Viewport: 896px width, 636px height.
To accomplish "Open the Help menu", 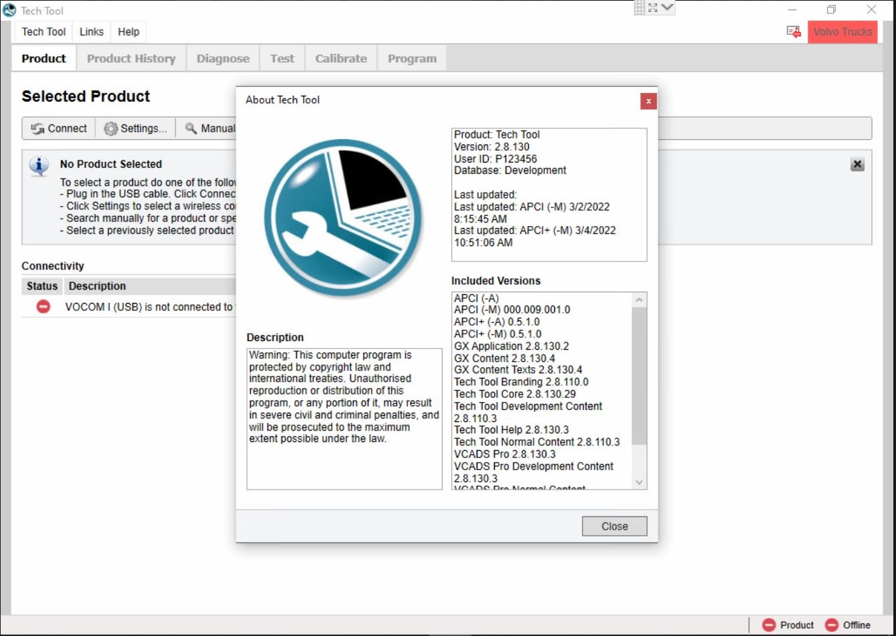I will (x=128, y=31).
